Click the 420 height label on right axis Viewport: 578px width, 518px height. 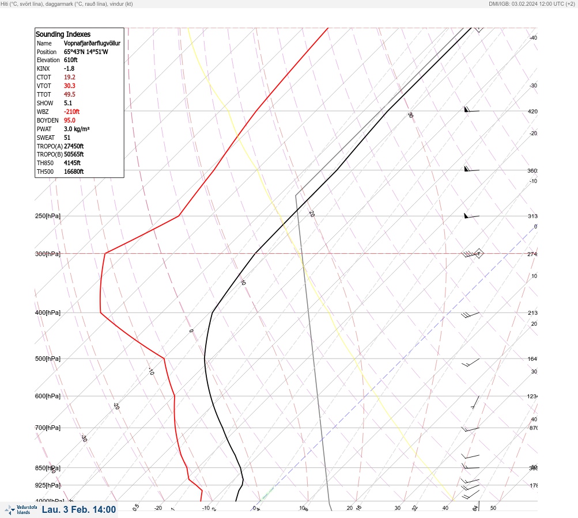click(x=532, y=111)
